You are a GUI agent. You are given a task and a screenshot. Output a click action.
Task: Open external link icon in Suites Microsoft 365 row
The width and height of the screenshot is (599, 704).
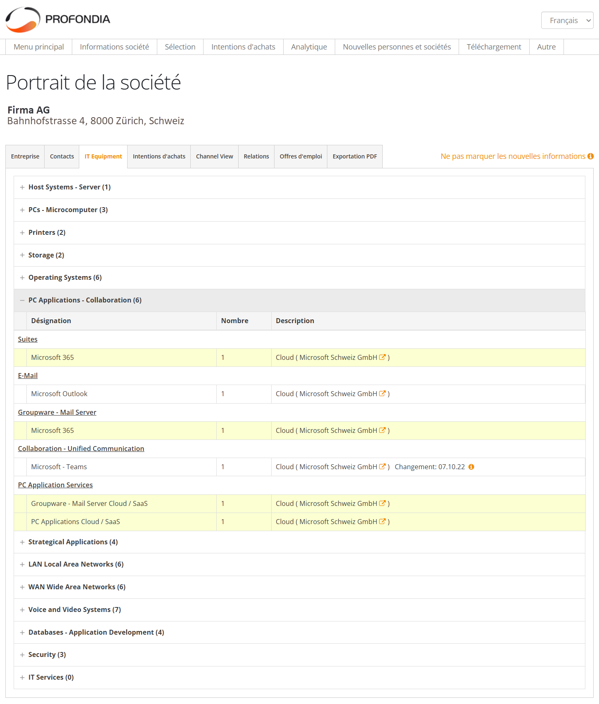click(382, 357)
